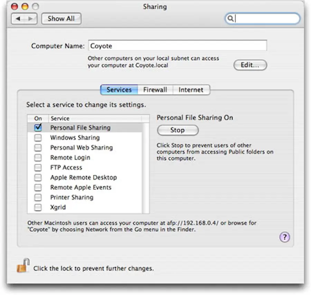Viewport: 311px width, 295px height.
Task: Click the Show All button
Action: tap(61, 19)
